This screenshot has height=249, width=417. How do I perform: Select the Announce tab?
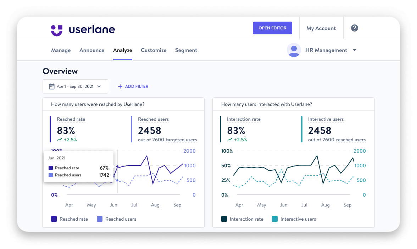click(91, 50)
